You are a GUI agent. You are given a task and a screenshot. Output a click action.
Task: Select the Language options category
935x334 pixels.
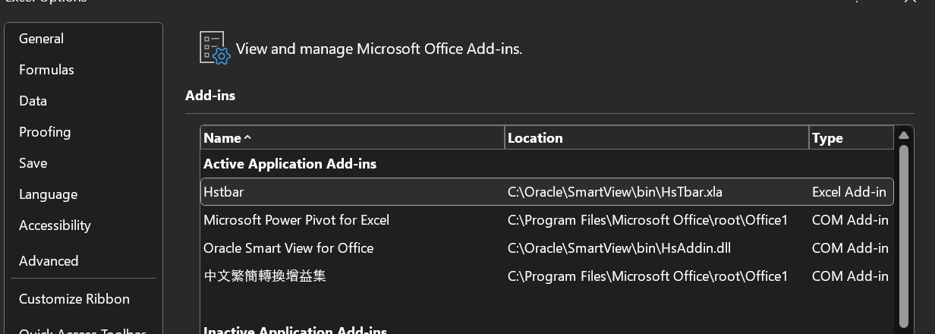pyautogui.click(x=49, y=194)
